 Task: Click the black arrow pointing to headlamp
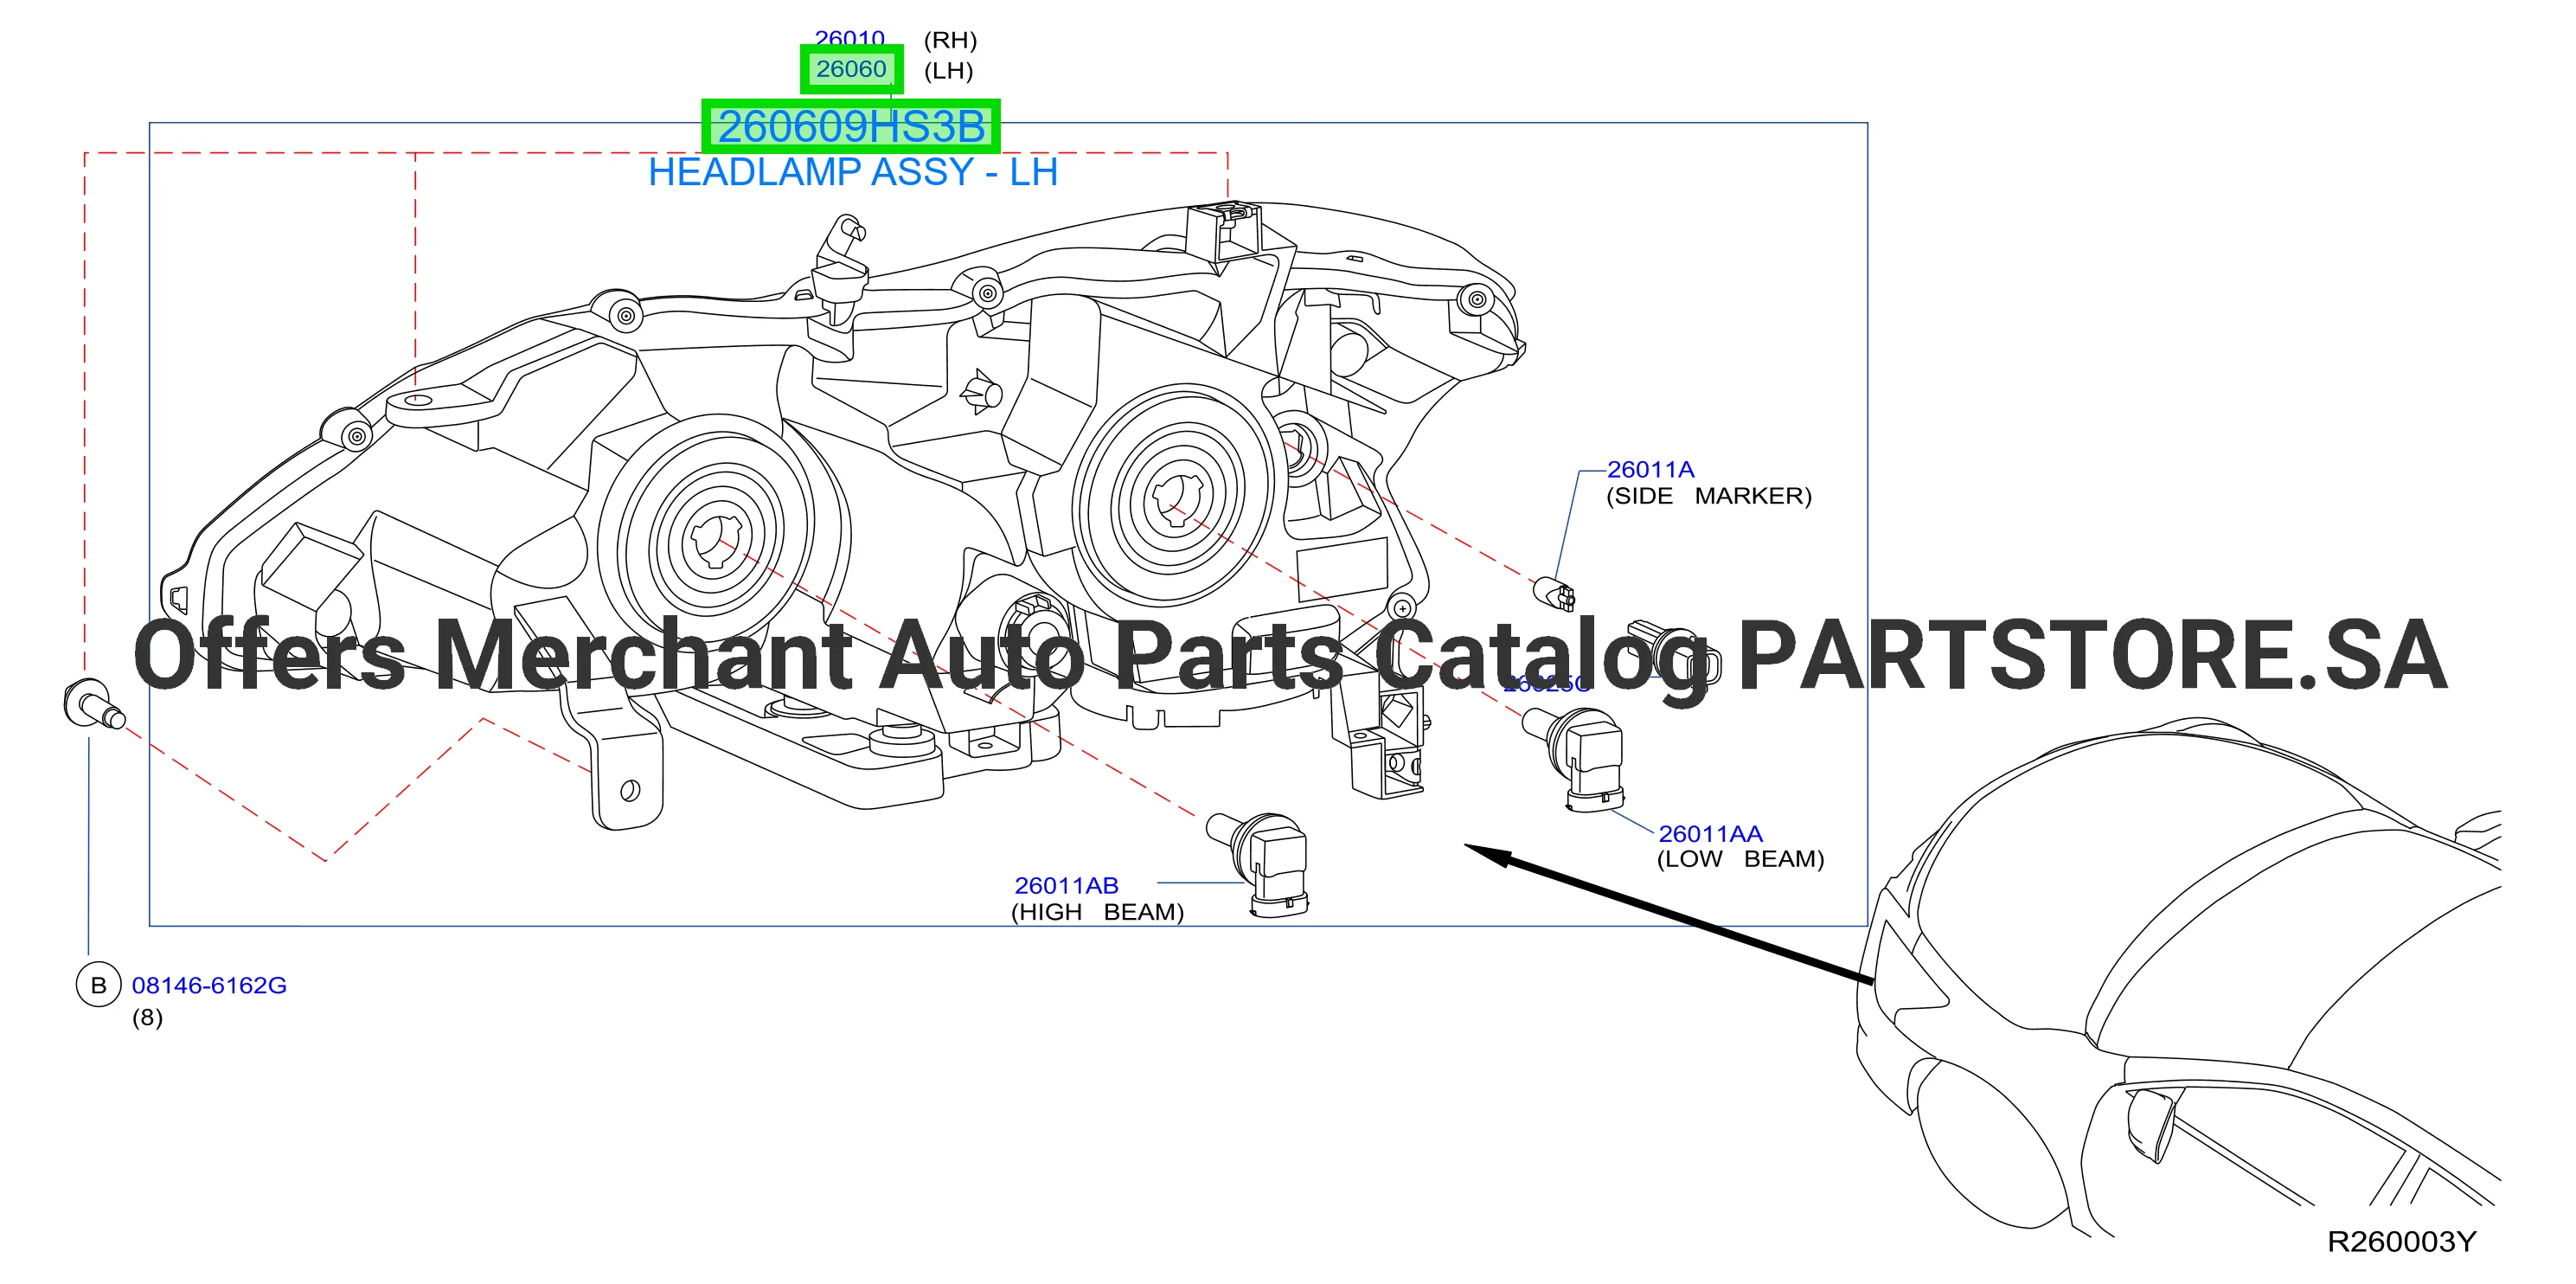1668,914
